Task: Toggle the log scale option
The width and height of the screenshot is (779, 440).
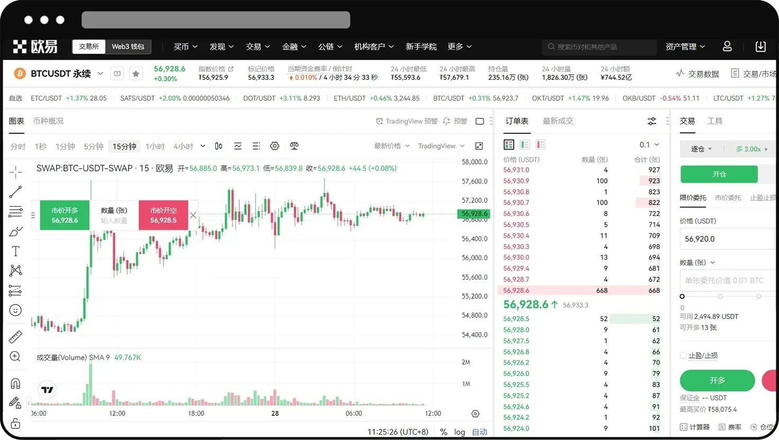Action: pyautogui.click(x=459, y=432)
